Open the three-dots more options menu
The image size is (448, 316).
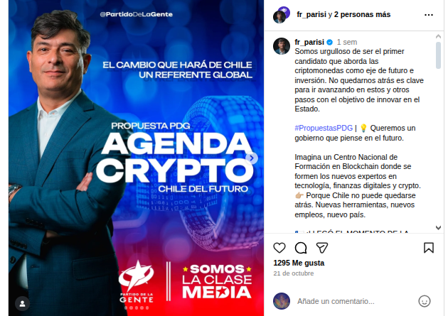429,15
